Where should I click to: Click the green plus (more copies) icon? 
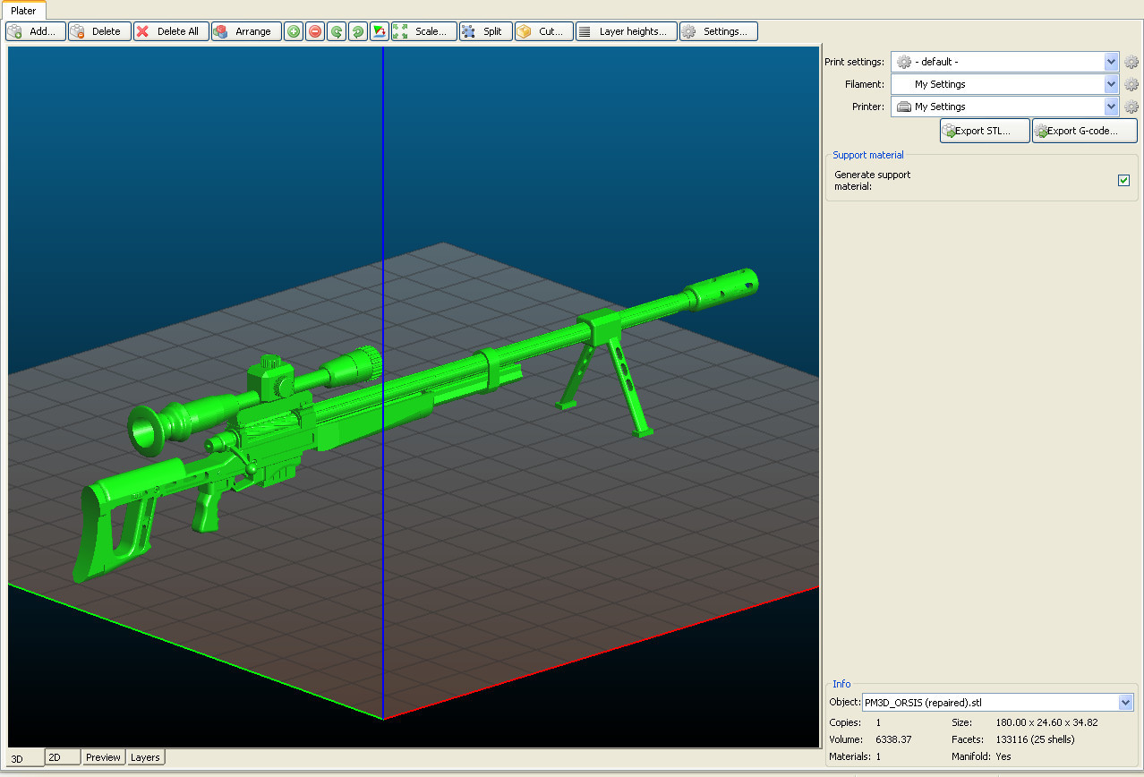(294, 31)
